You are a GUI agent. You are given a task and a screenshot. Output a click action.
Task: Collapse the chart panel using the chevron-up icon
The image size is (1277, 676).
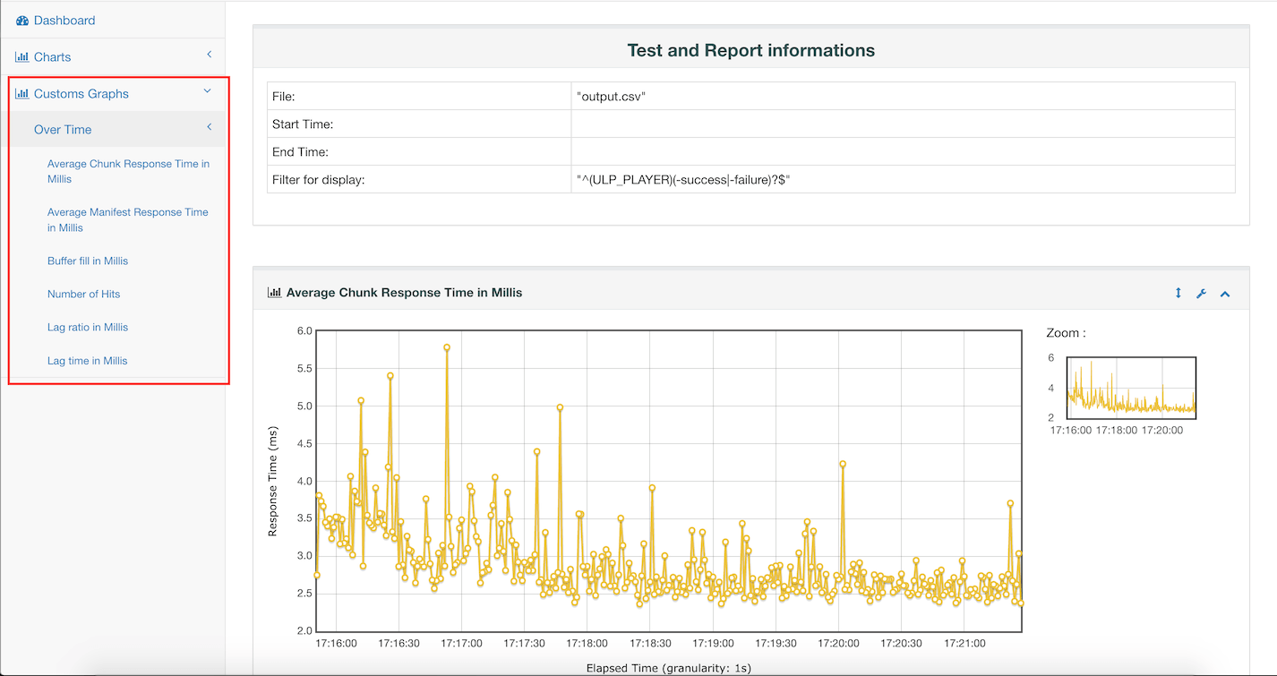pos(1225,294)
